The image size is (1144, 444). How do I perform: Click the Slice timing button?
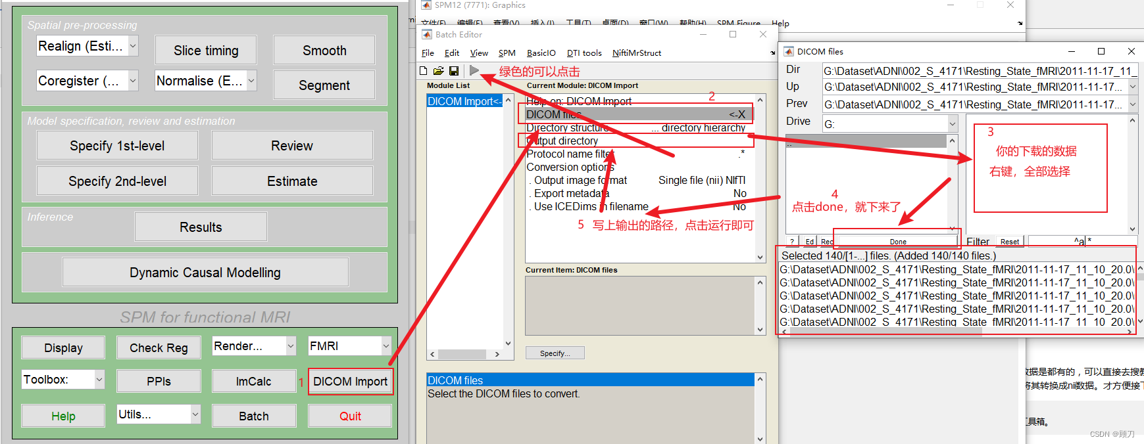point(206,51)
